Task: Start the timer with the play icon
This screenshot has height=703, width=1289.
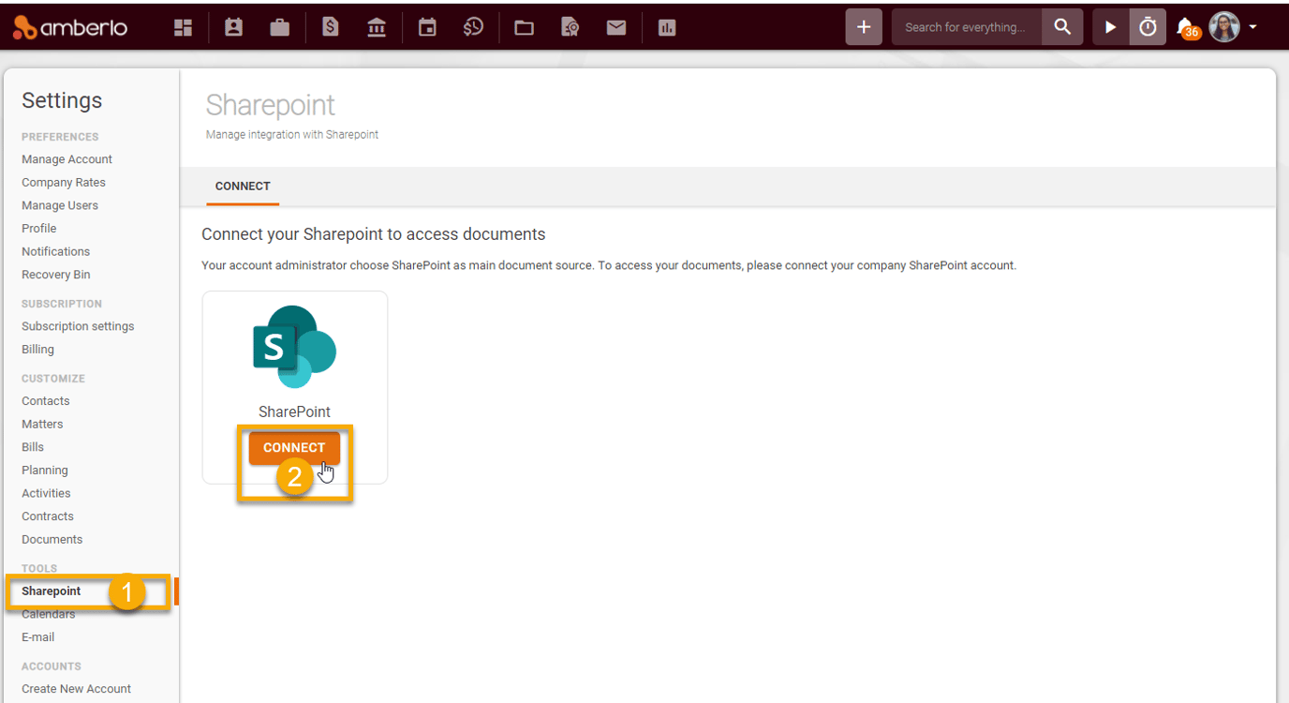Action: tap(1110, 26)
